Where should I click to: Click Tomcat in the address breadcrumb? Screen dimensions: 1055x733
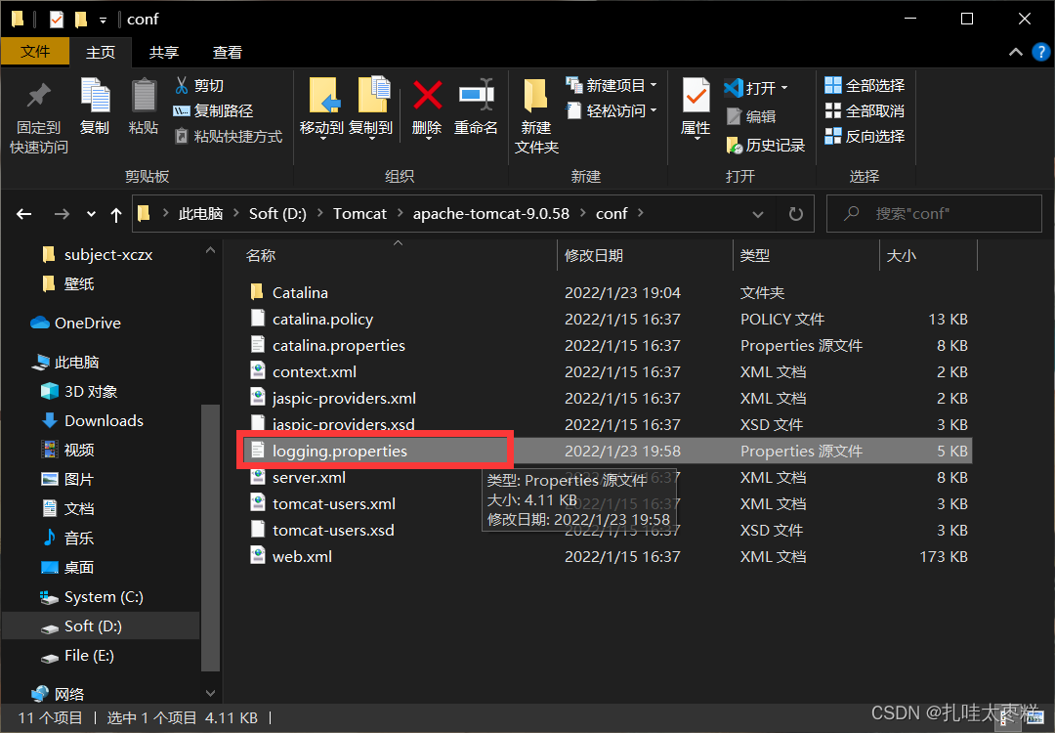point(359,213)
